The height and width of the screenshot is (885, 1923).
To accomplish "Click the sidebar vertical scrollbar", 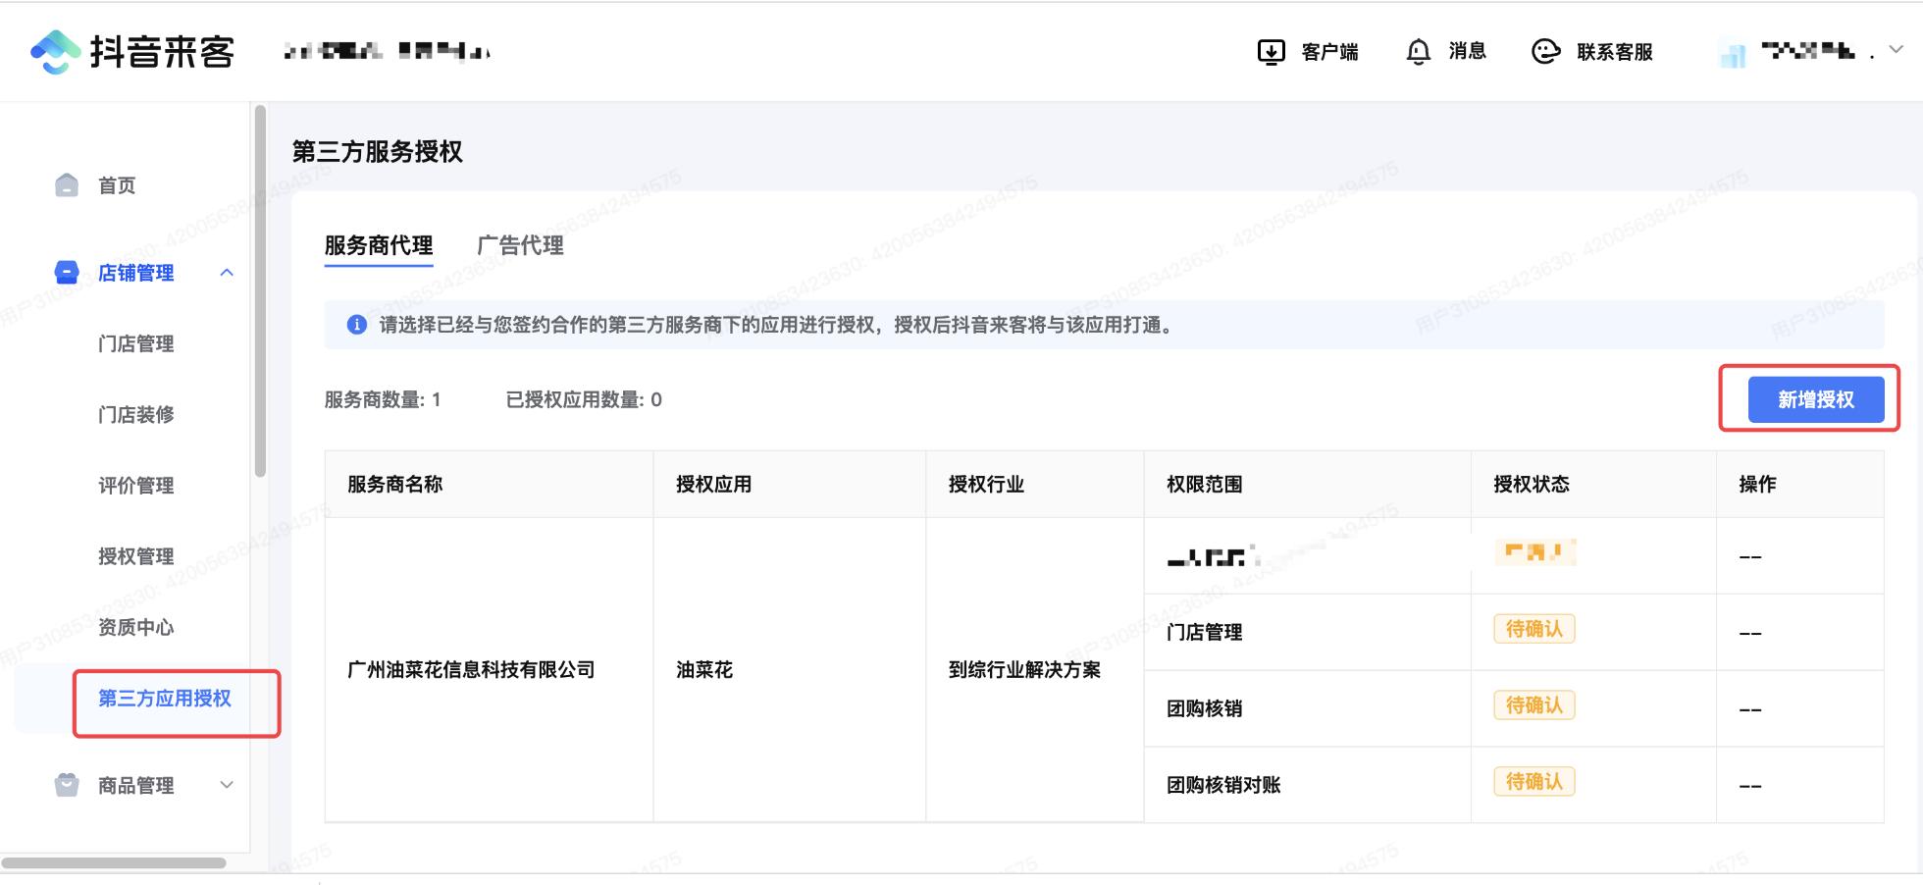I will tap(260, 291).
